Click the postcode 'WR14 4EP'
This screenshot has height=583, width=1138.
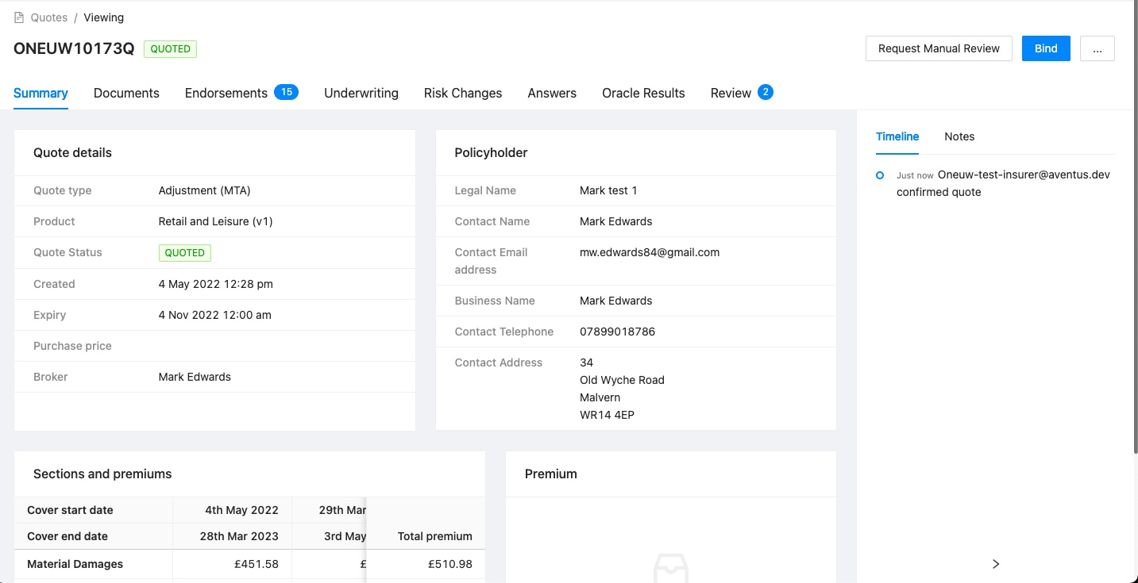pyautogui.click(x=607, y=415)
